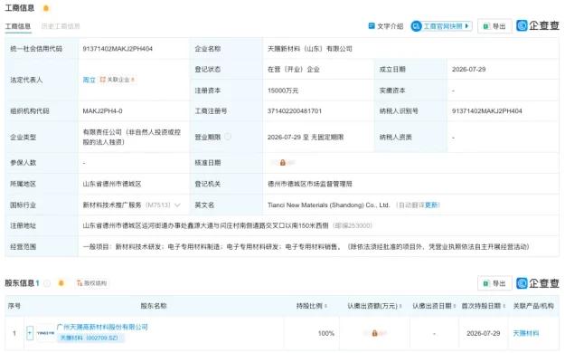The width and height of the screenshot is (565, 353).
Task: Select English name Tianci New Materials (Shandong) Co., Ltd.
Action: (x=329, y=205)
